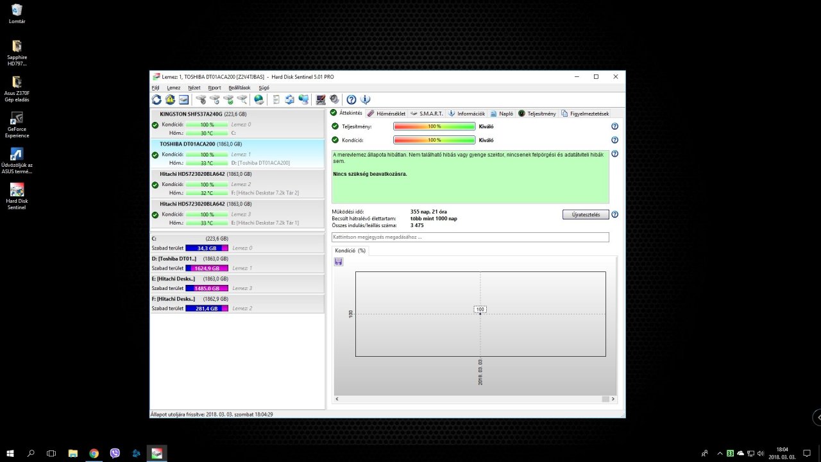Open File Explorer from the taskbar
This screenshot has height=462, width=821.
click(73, 453)
